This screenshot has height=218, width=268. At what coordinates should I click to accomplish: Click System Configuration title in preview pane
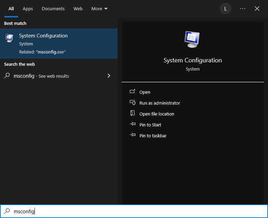(x=193, y=60)
